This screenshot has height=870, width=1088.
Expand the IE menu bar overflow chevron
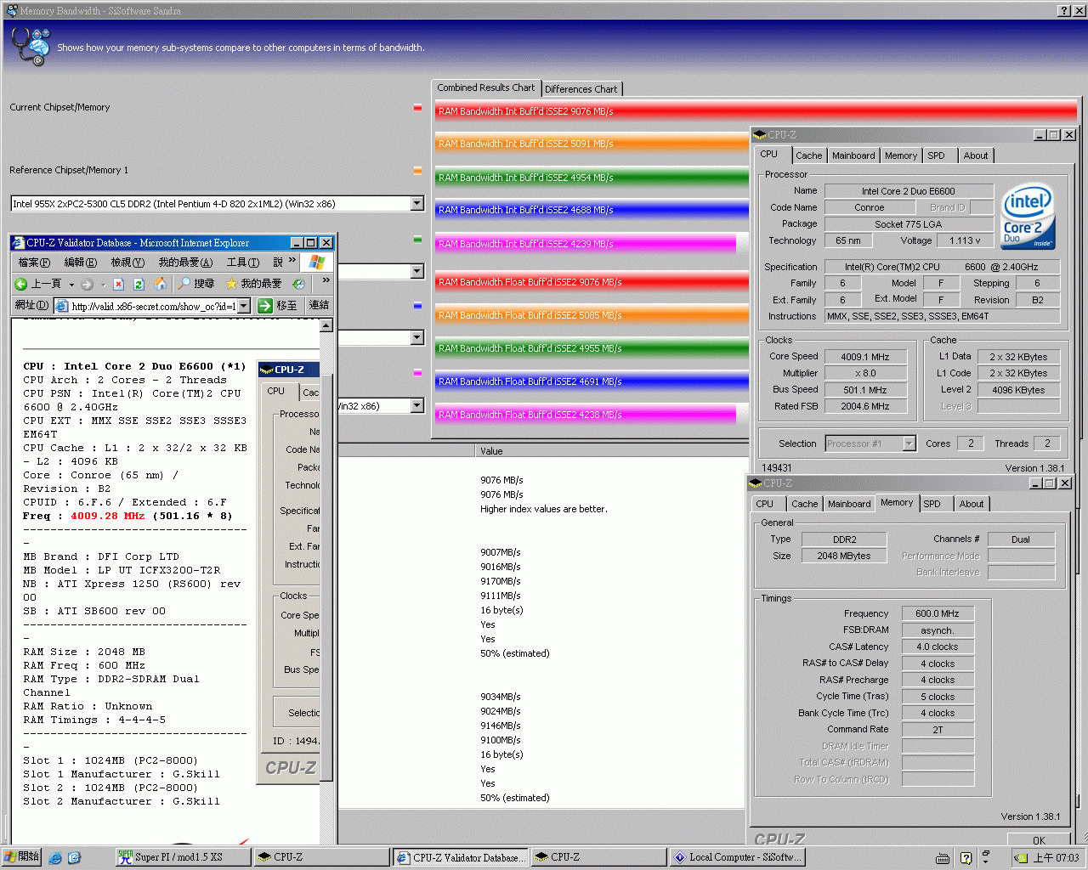pyautogui.click(x=292, y=261)
